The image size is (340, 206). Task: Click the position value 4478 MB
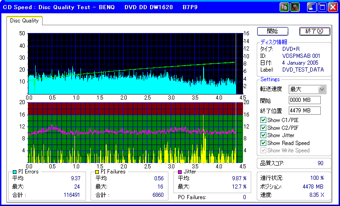click(313, 187)
